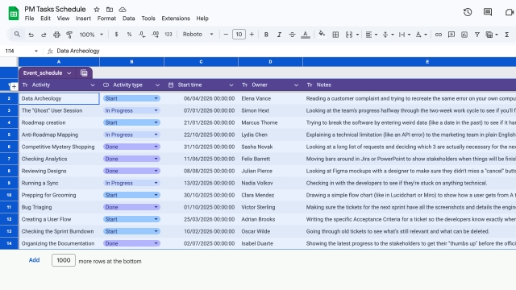Image resolution: width=516 pixels, height=290 pixels.
Task: Move document using folder icon
Action: [x=110, y=10]
